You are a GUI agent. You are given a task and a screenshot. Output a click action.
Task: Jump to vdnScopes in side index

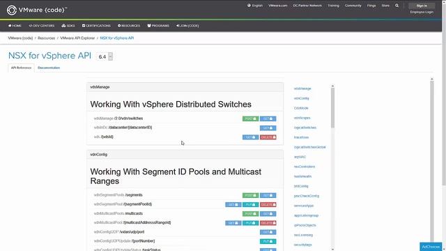(x=302, y=118)
